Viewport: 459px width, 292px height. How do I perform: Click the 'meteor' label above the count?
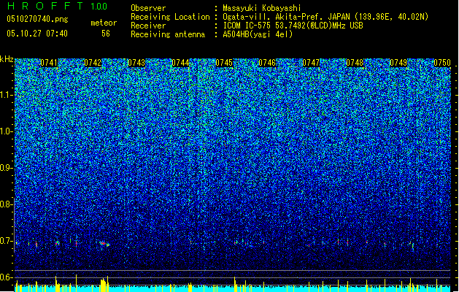pyautogui.click(x=104, y=23)
